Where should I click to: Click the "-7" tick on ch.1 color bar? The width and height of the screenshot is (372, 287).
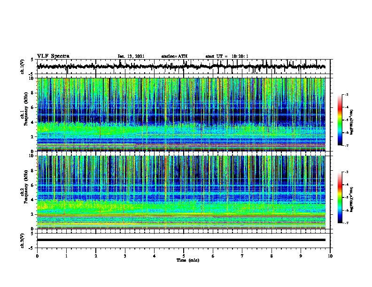pos(346,145)
